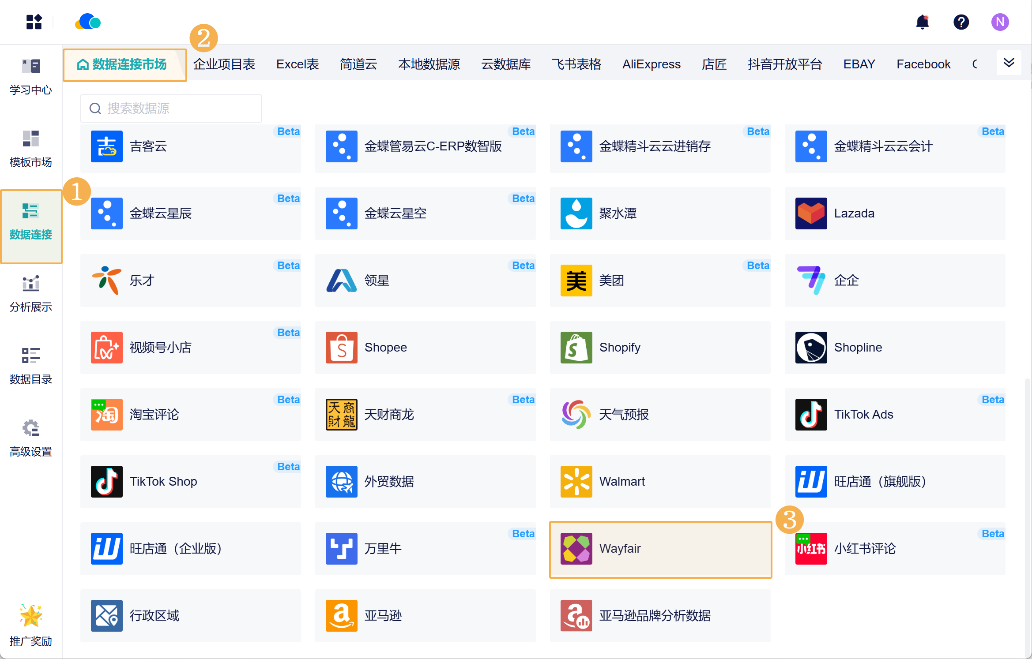Image resolution: width=1032 pixels, height=659 pixels.
Task: Click the 美团 yellow icon
Action: click(x=576, y=281)
